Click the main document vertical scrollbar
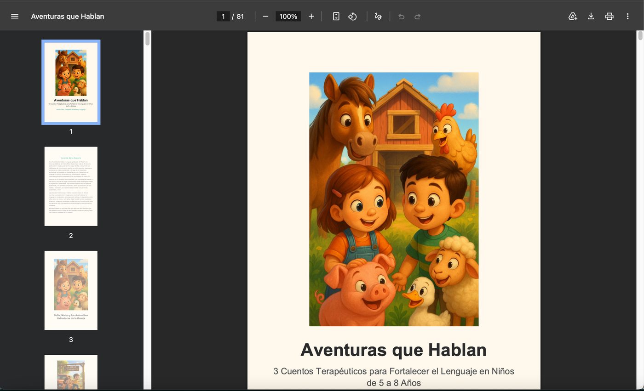Screen dimensions: 644x391 pos(640,36)
